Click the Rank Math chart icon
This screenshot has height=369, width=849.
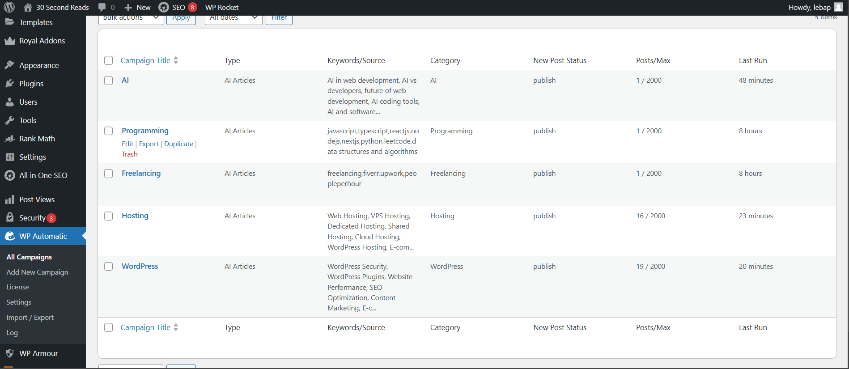point(10,139)
